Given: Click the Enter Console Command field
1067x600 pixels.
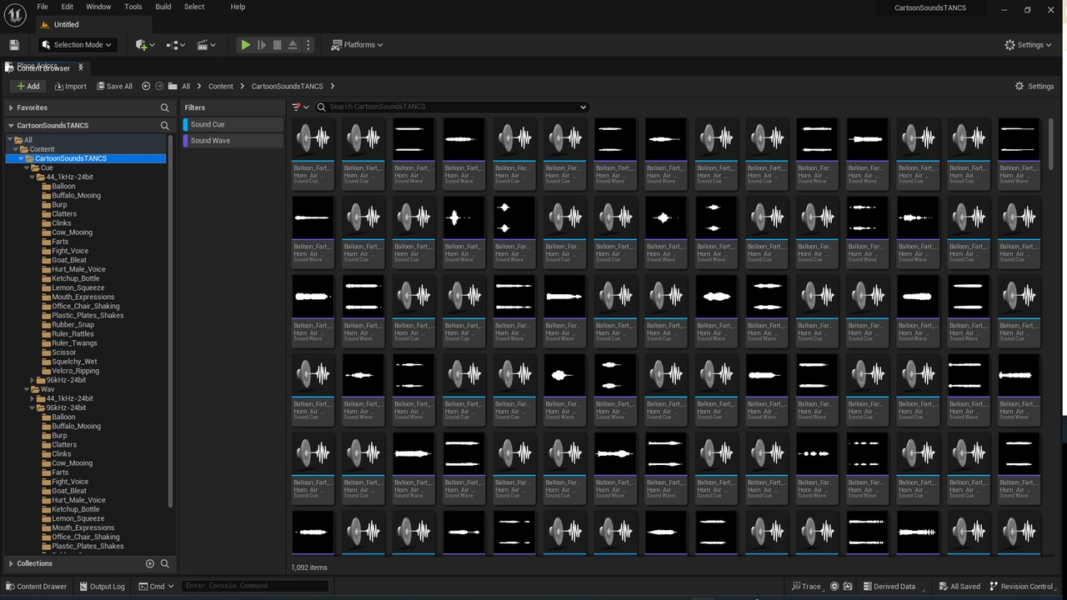Looking at the screenshot, I should [x=255, y=586].
